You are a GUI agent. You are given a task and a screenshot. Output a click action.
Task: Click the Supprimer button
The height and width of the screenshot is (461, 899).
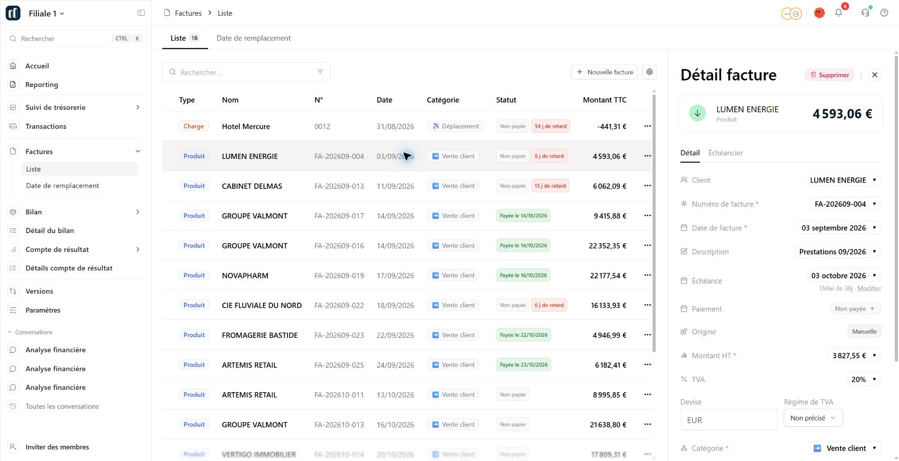pos(829,75)
